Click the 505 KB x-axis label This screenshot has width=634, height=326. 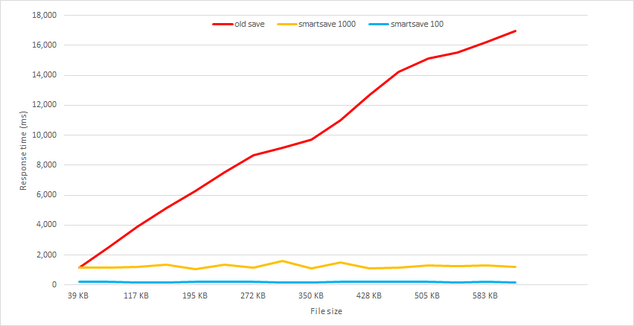tap(426, 295)
